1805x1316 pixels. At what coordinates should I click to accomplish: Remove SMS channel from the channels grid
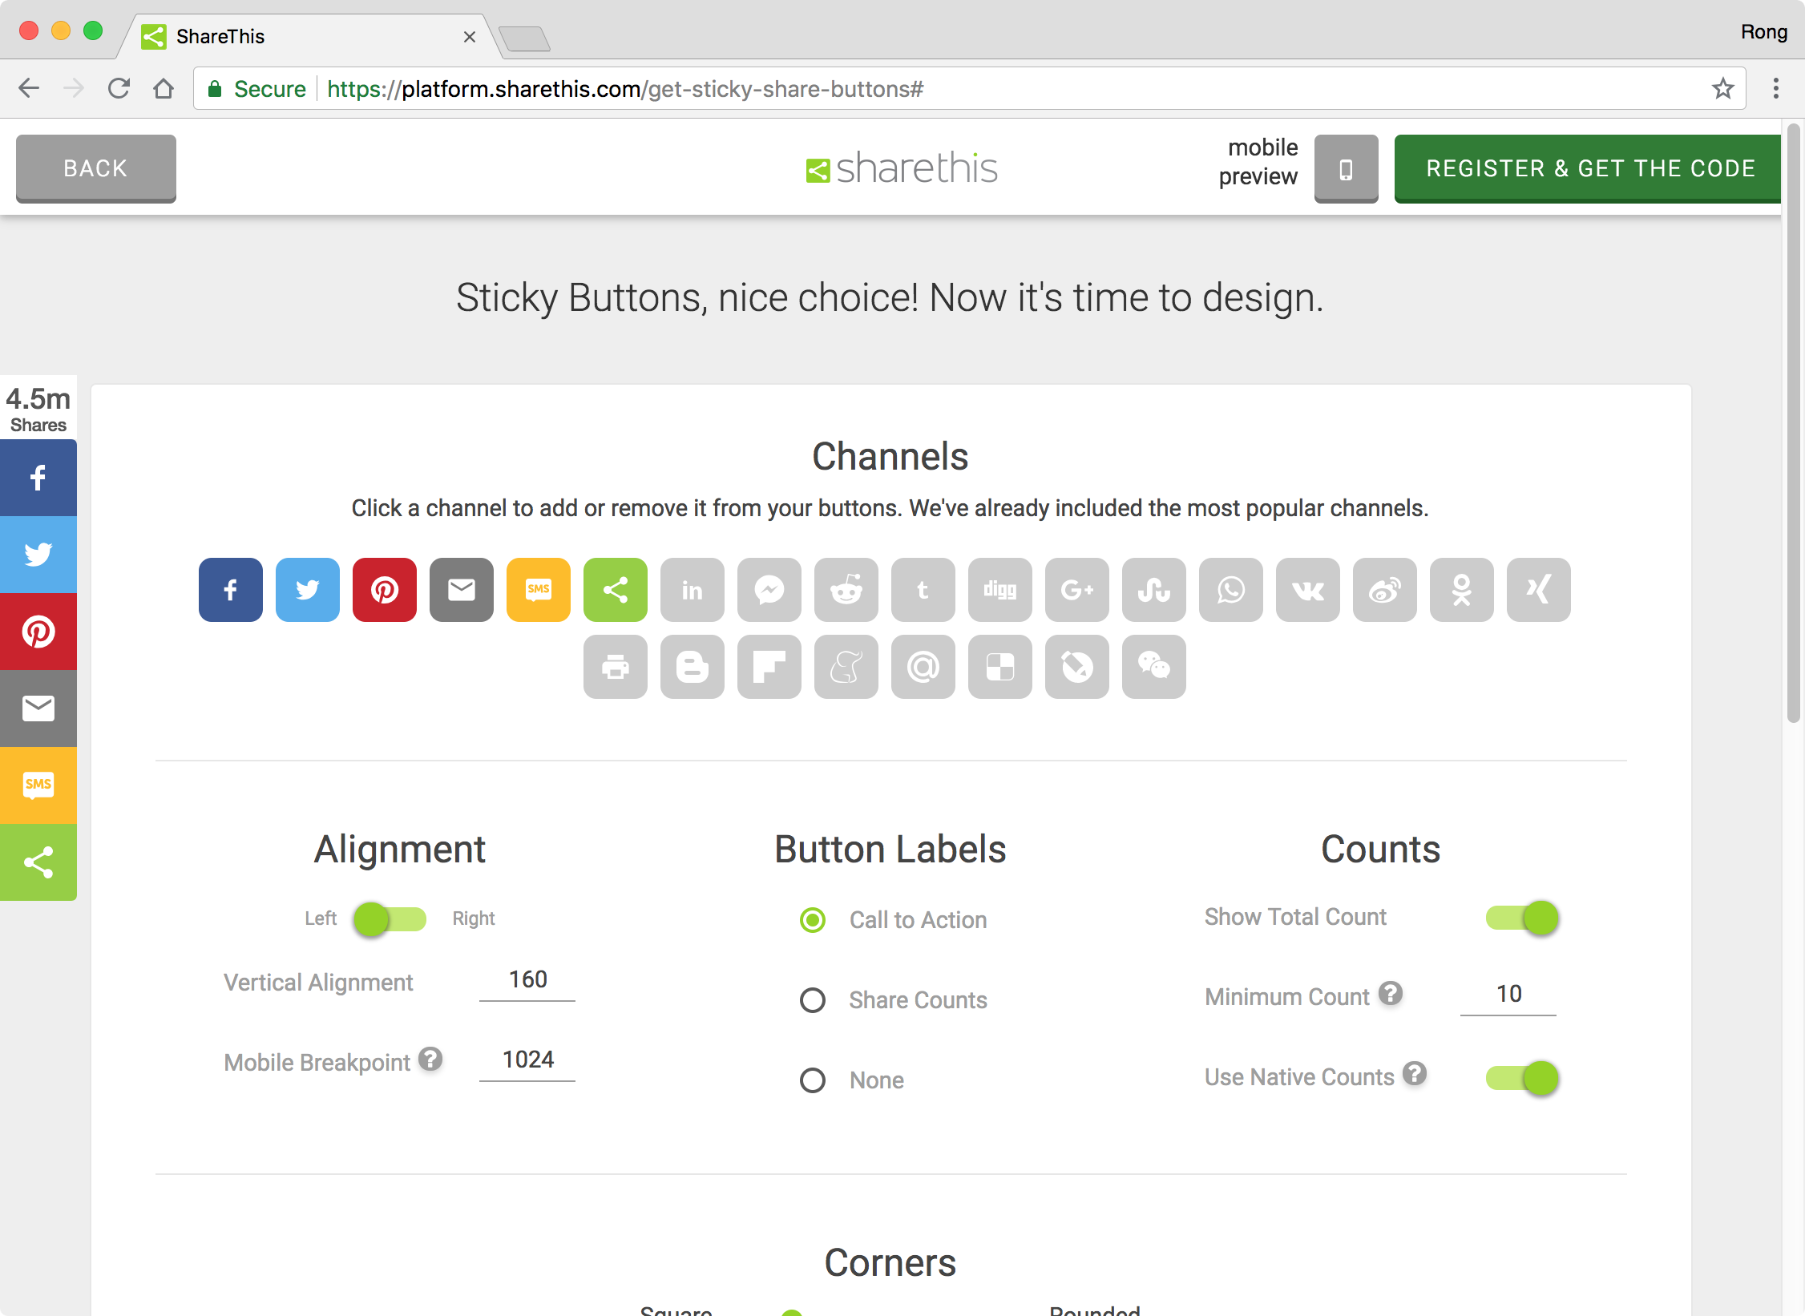pos(539,590)
